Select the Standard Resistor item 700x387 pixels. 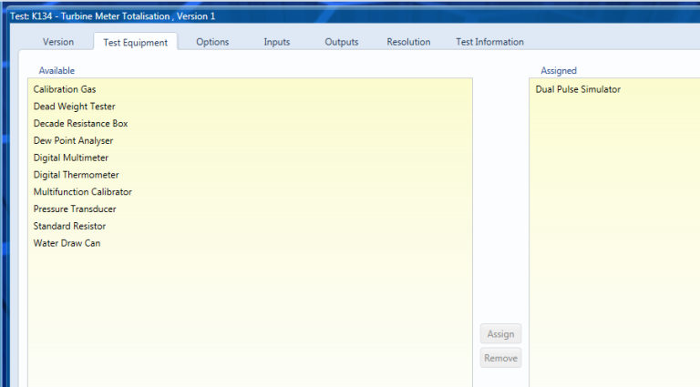point(69,226)
